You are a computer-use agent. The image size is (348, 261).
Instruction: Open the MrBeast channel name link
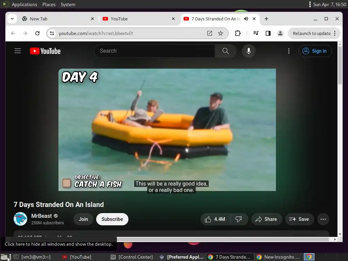pos(41,216)
